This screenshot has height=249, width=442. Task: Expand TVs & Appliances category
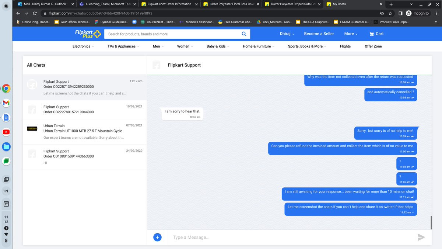coord(123,46)
